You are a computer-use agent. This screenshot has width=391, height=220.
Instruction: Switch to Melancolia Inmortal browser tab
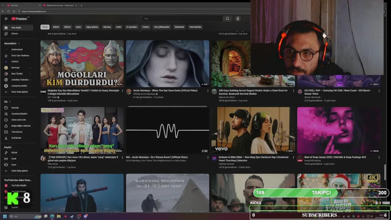click(x=60, y=5)
